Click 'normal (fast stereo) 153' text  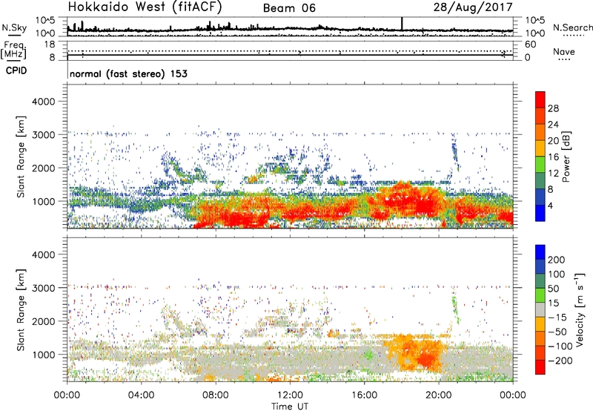tap(128, 73)
